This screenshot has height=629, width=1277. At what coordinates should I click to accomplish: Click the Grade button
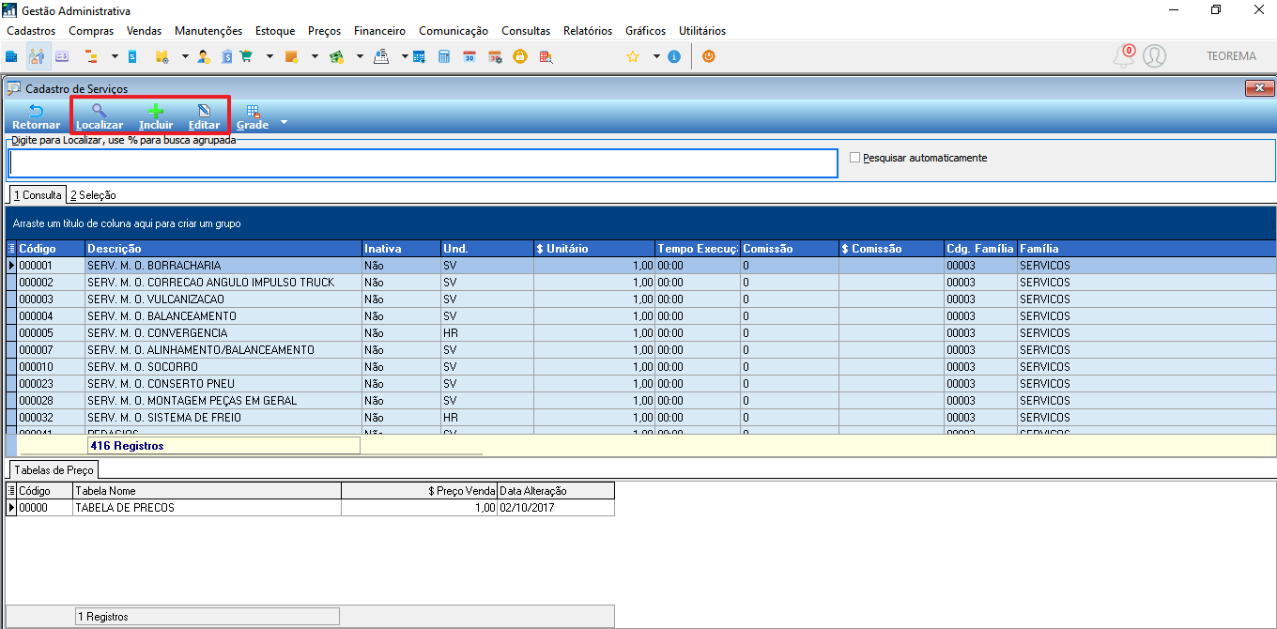[x=253, y=117]
